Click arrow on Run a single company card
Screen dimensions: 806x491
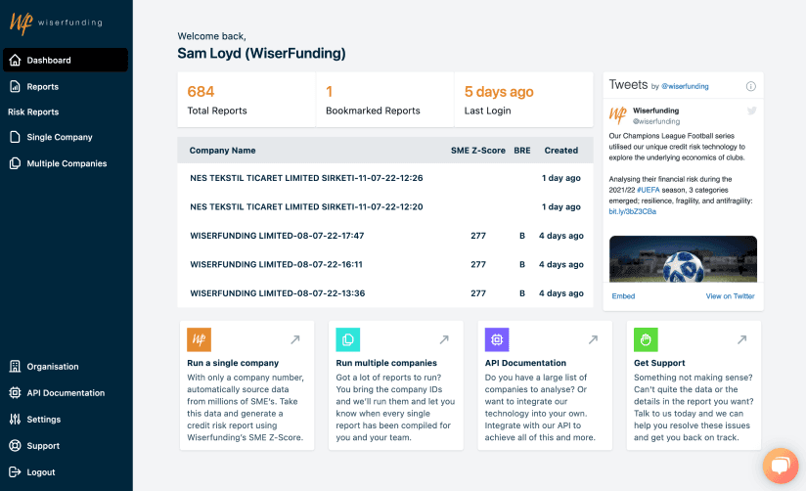(x=295, y=339)
